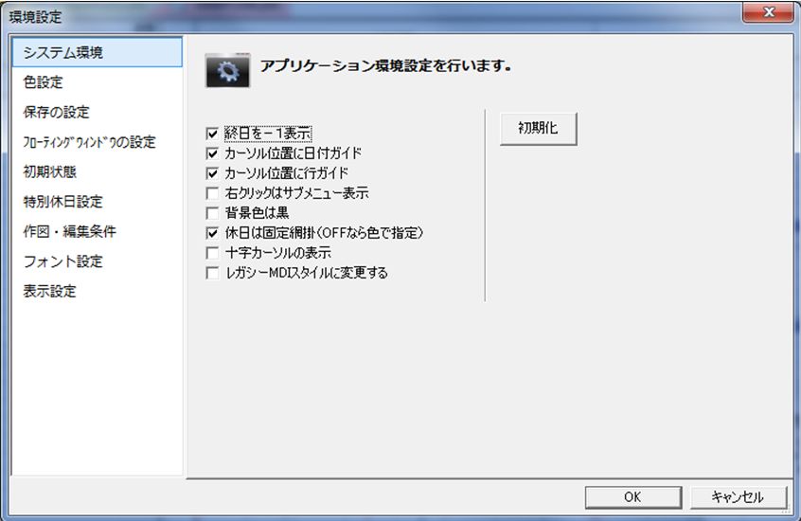Screen dimensions: 801x521
Task: Close the 環境設定 dialog
Action: pos(768,12)
